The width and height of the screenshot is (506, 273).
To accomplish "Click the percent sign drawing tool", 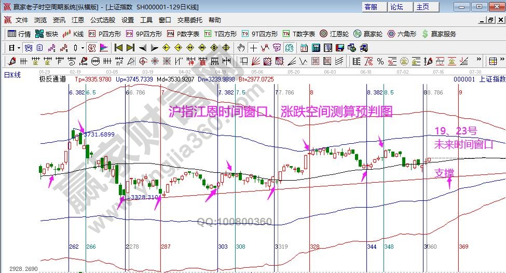I will [x=380, y=61].
